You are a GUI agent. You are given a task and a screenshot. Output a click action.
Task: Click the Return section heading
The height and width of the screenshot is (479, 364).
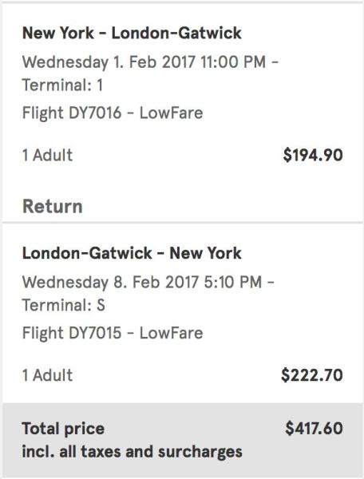tap(52, 206)
